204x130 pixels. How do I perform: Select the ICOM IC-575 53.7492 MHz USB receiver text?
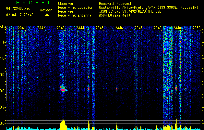(130, 11)
